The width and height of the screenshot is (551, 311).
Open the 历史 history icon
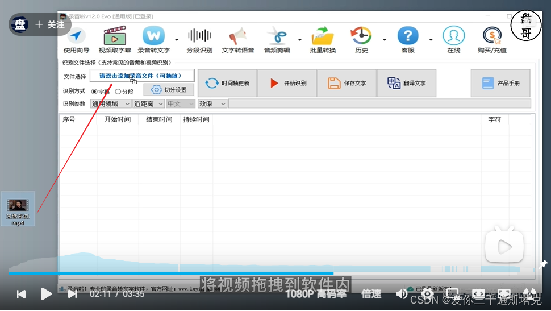tap(361, 40)
